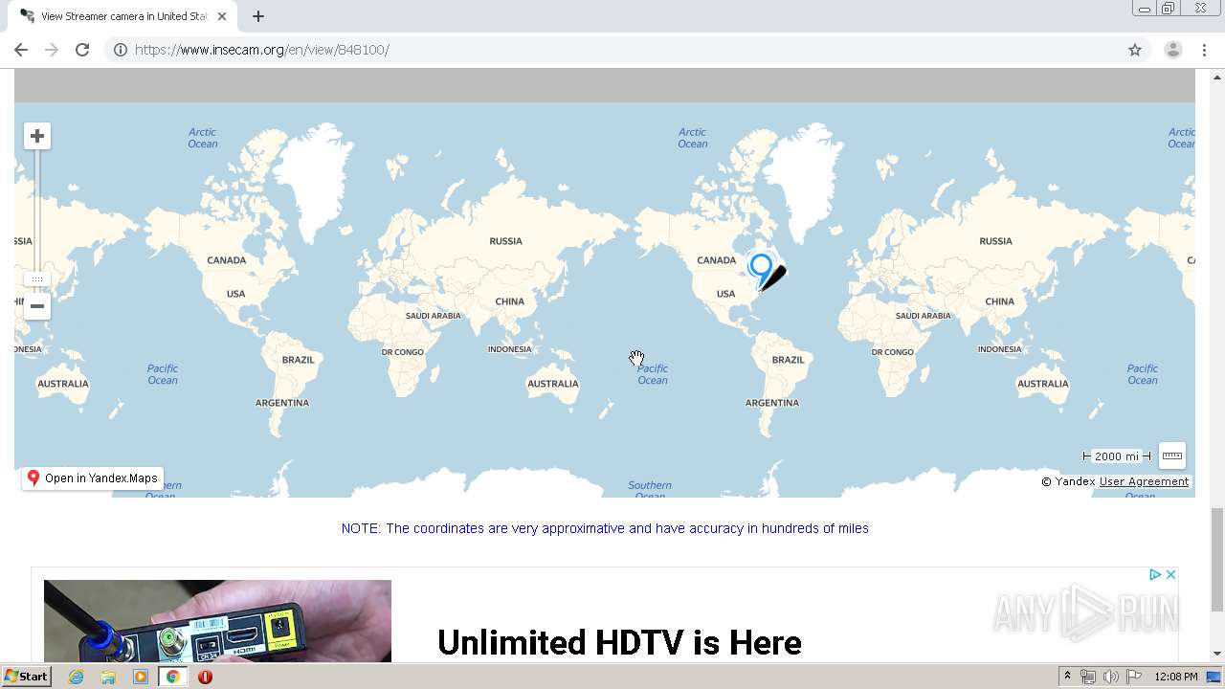The height and width of the screenshot is (689, 1225).
Task: Open File Explorer from taskbar
Action: tap(108, 677)
